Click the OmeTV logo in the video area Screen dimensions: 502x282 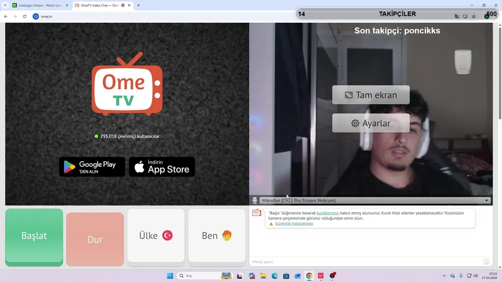127,84
